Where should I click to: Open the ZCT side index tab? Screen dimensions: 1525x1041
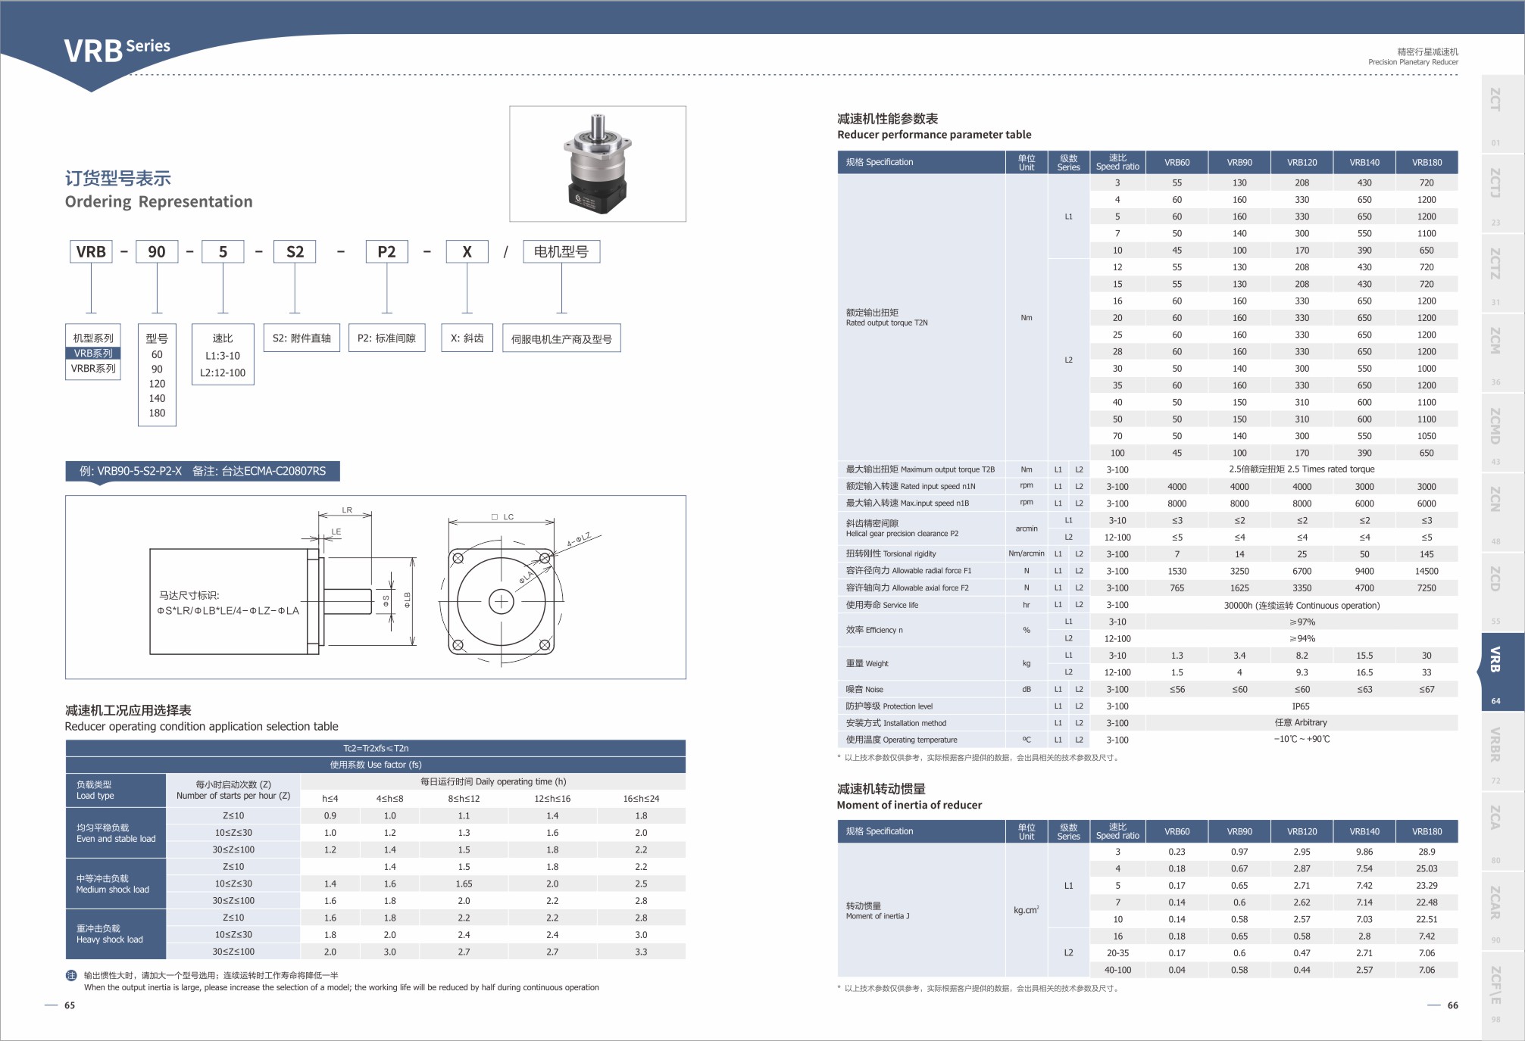tap(1502, 112)
